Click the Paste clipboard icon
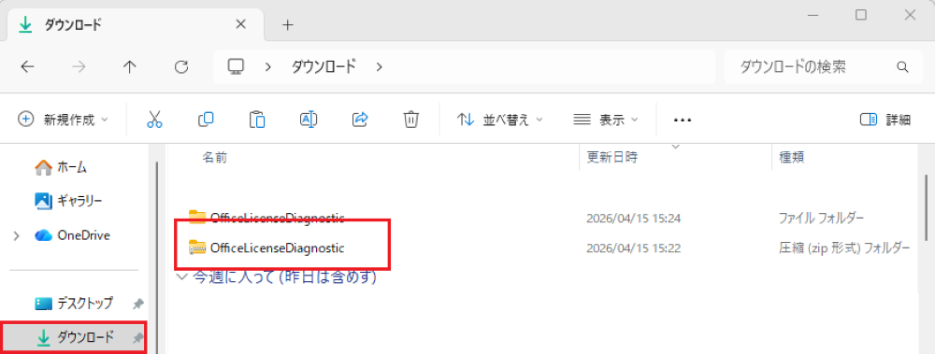Screen dimensions: 935x354 (x=257, y=120)
